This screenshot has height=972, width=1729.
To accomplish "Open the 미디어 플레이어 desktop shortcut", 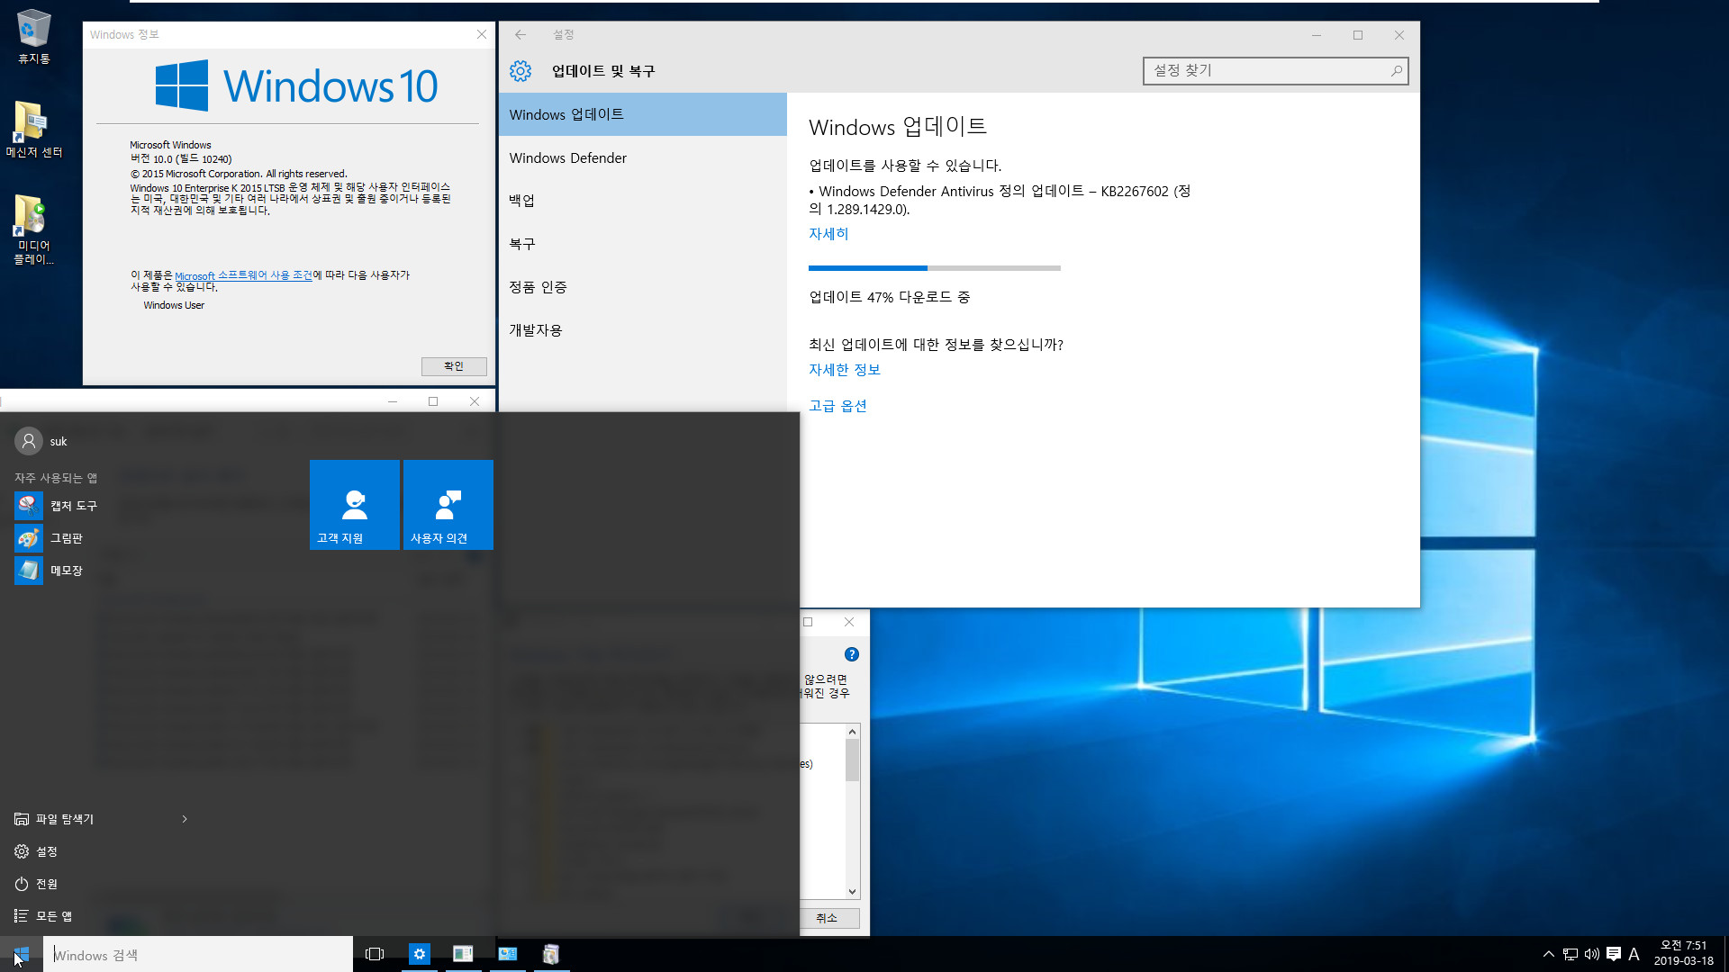I will click(33, 230).
